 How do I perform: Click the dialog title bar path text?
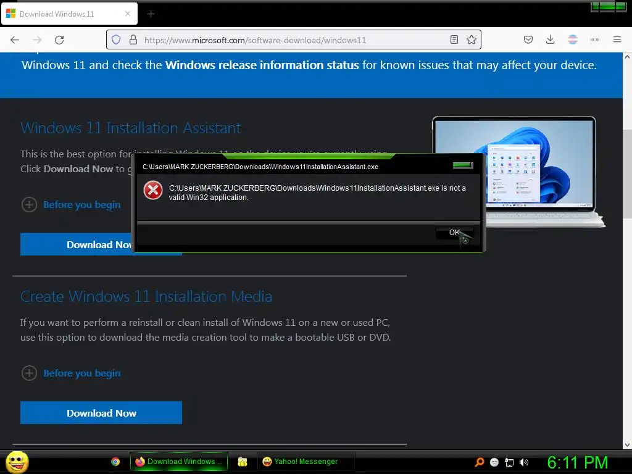(x=260, y=167)
